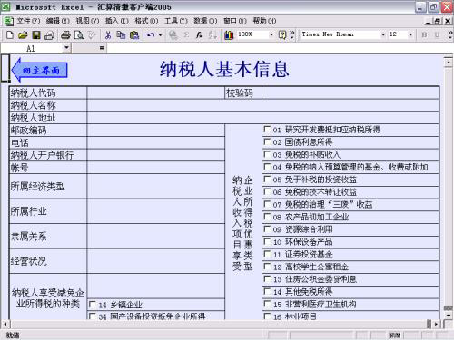
Task: Enable 15 非营利医疗卫生机构
Action: (x=267, y=304)
